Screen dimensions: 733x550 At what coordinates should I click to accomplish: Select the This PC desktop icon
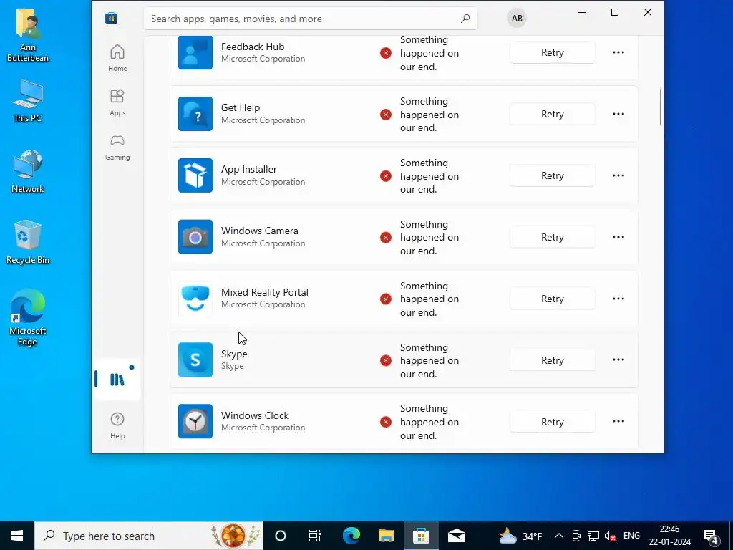pyautogui.click(x=28, y=101)
